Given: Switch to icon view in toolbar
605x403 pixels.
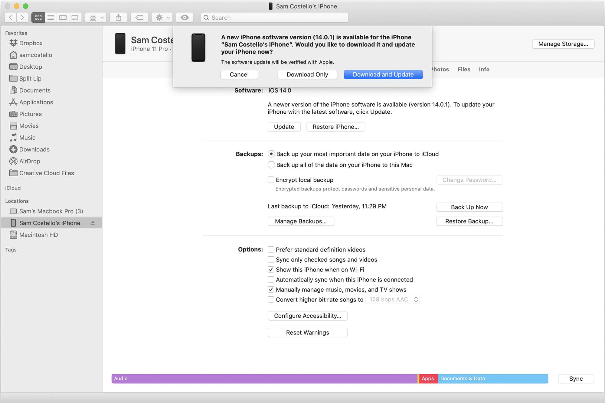Looking at the screenshot, I should tap(38, 18).
